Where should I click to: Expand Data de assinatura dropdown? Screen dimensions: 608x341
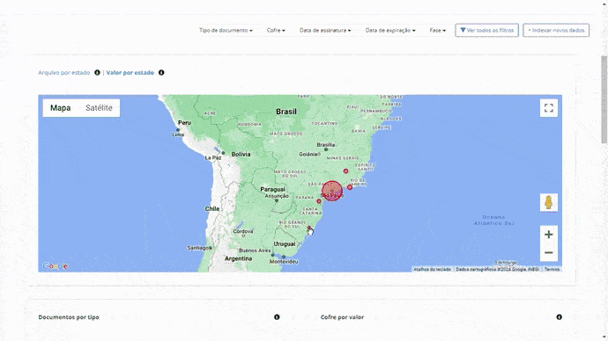pyautogui.click(x=325, y=30)
